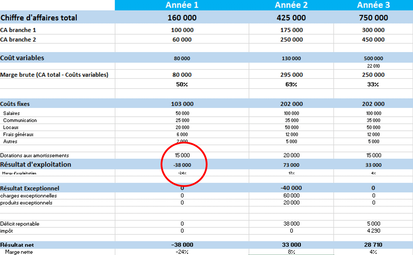Viewport: 413px width, 255px height.
Task: Click the 'Dotations aux amortissements' label
Action: [x=34, y=155]
